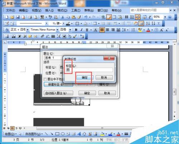Open the font size 四号 dropdown
This screenshot has width=179, height=144.
(x=70, y=30)
